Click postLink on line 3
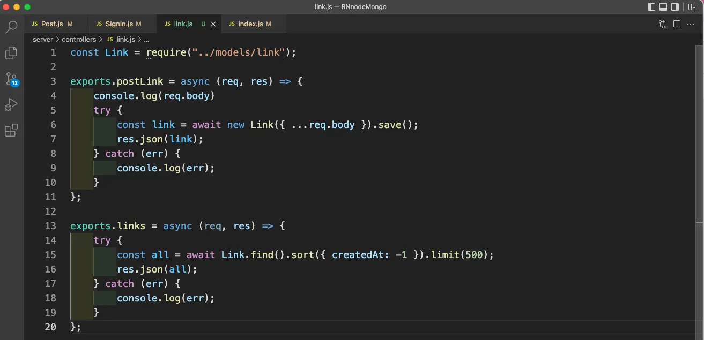Image resolution: width=704 pixels, height=340 pixels. [x=140, y=81]
